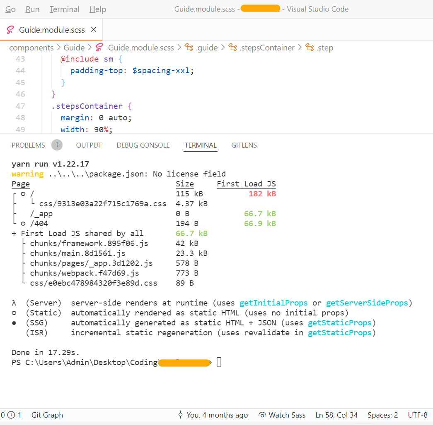Switch to the Problems panel tab
The height and width of the screenshot is (425, 433).
tap(28, 145)
